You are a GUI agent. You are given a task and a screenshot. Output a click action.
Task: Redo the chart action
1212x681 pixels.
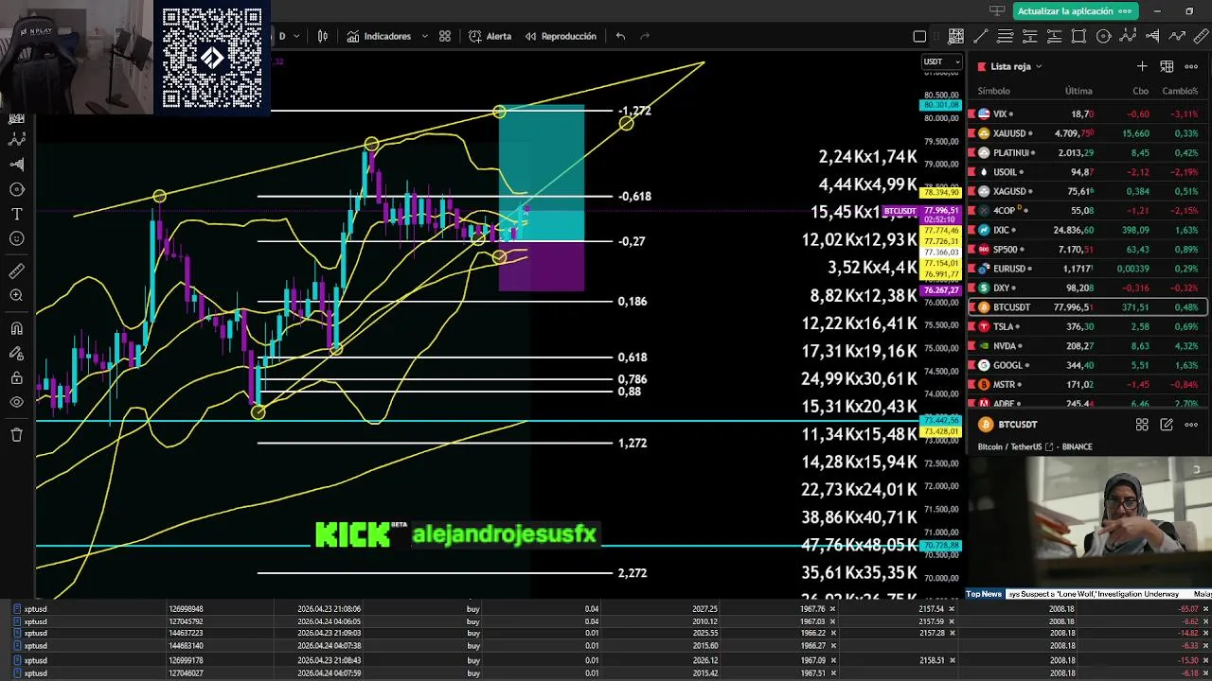click(645, 36)
